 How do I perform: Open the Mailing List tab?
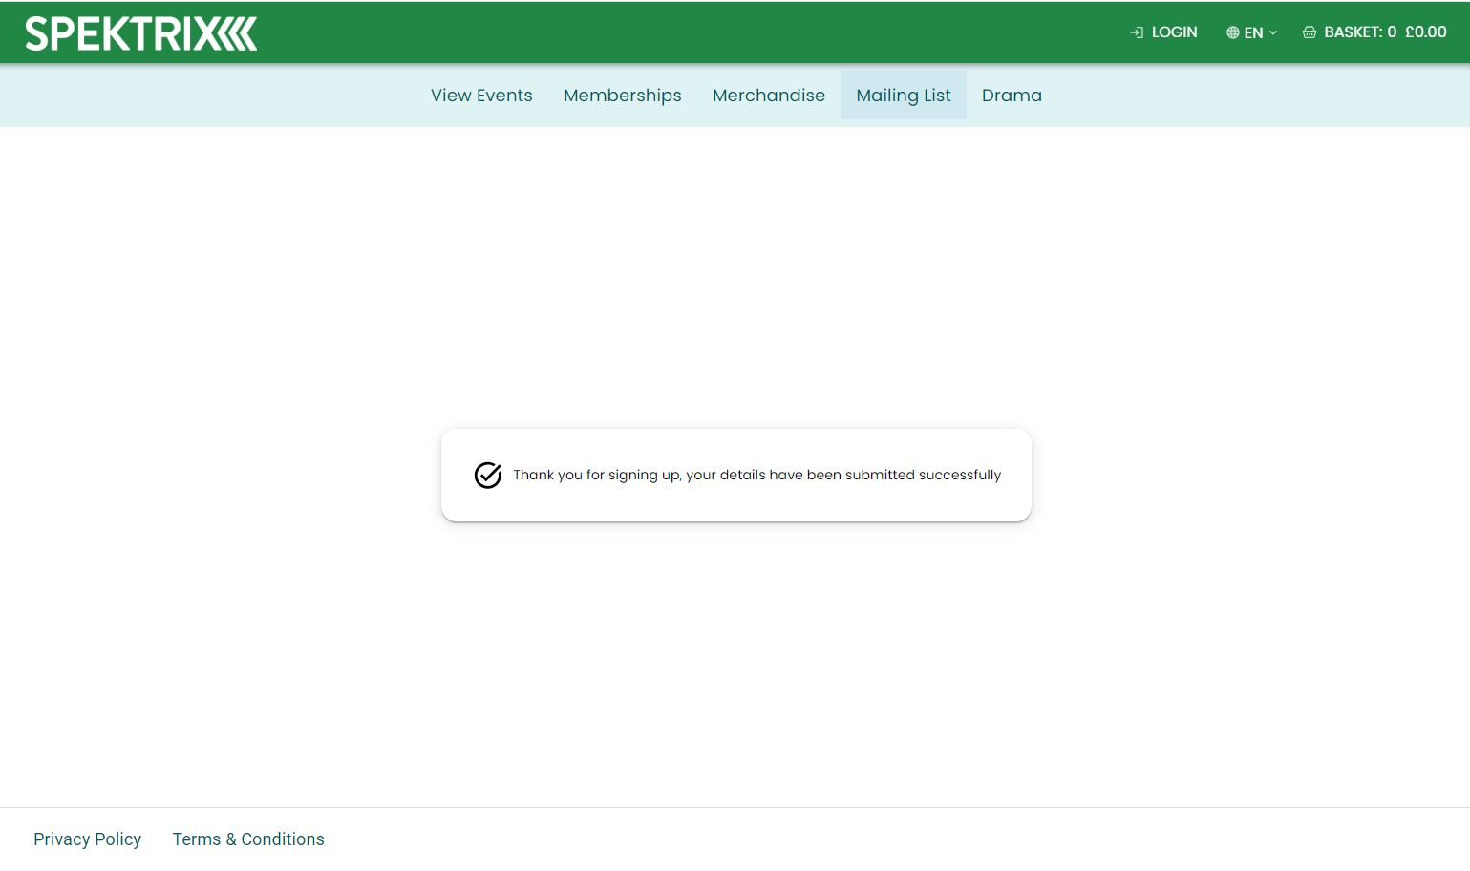(904, 96)
